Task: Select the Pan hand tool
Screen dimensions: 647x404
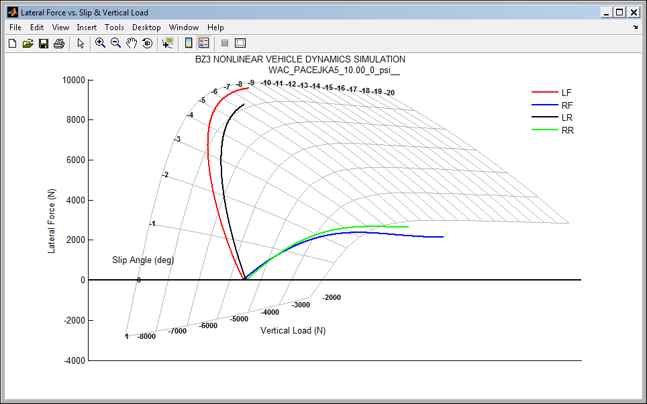Action: pos(132,43)
